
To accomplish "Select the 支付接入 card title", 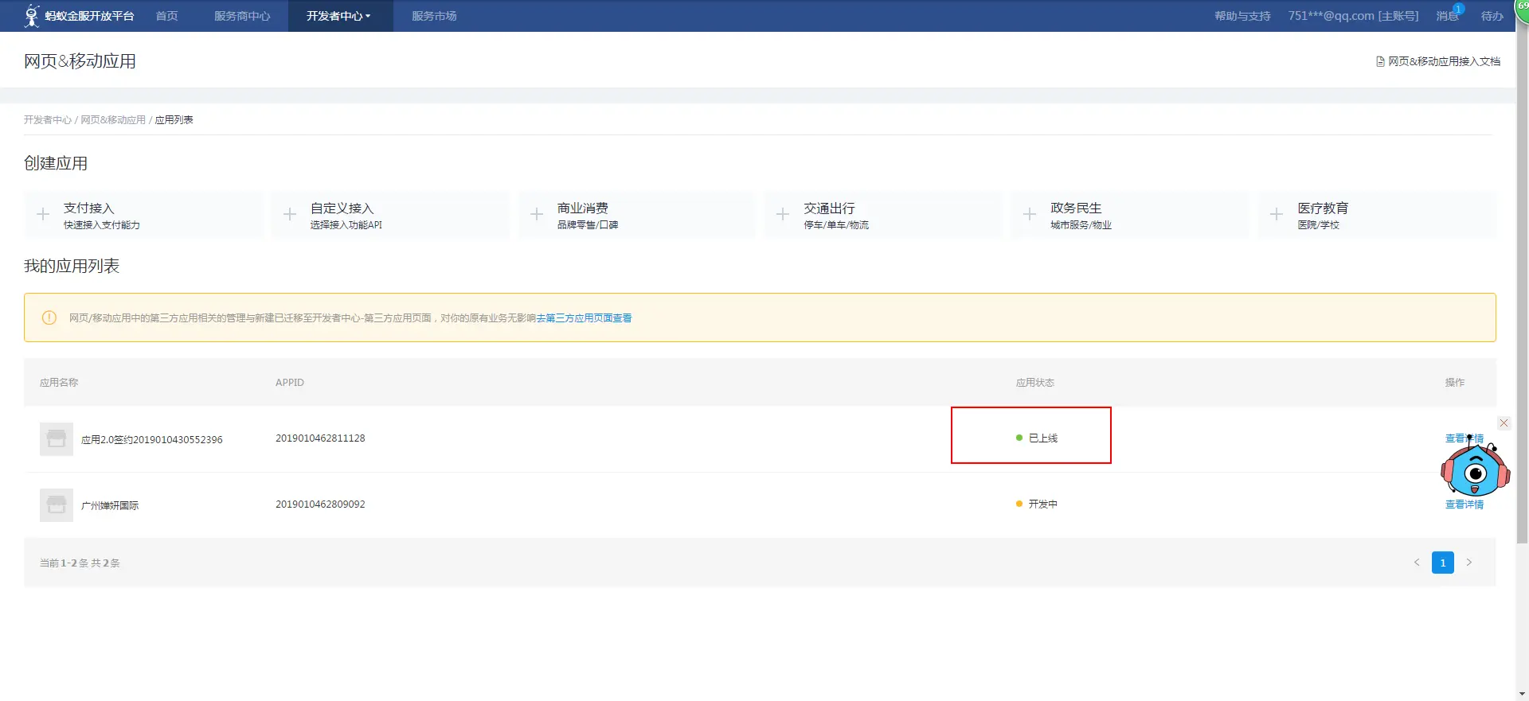I will [x=88, y=208].
